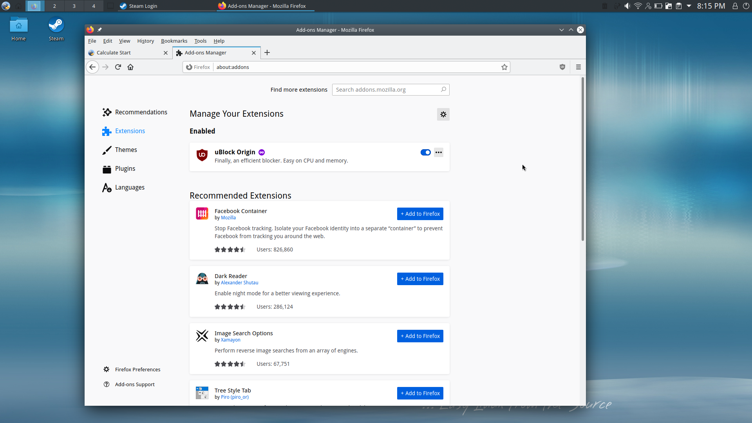This screenshot has width=752, height=423.
Task: Go back with the browser back arrow
Action: click(x=92, y=67)
